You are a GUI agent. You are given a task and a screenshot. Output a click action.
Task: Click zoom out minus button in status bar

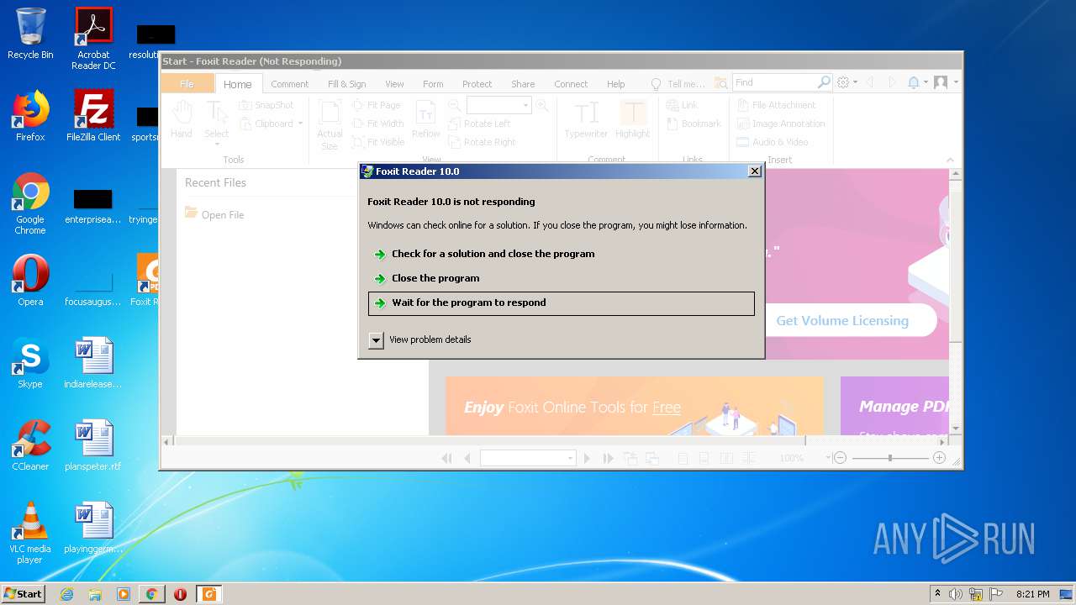pos(839,458)
